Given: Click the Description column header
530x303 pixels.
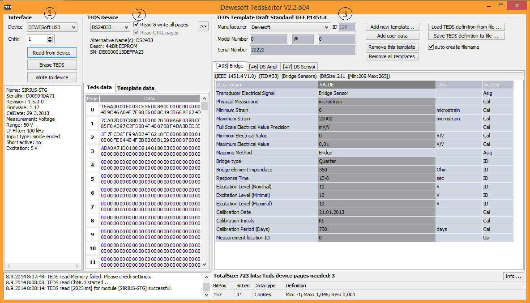Looking at the screenshot, I should [266, 85].
